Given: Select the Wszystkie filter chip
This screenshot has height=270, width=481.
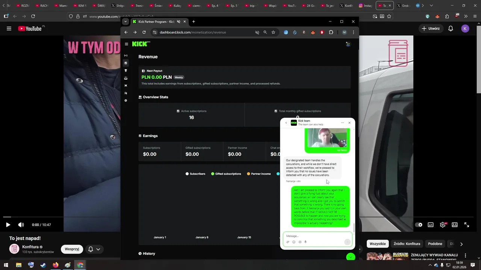Looking at the screenshot, I should (378, 244).
